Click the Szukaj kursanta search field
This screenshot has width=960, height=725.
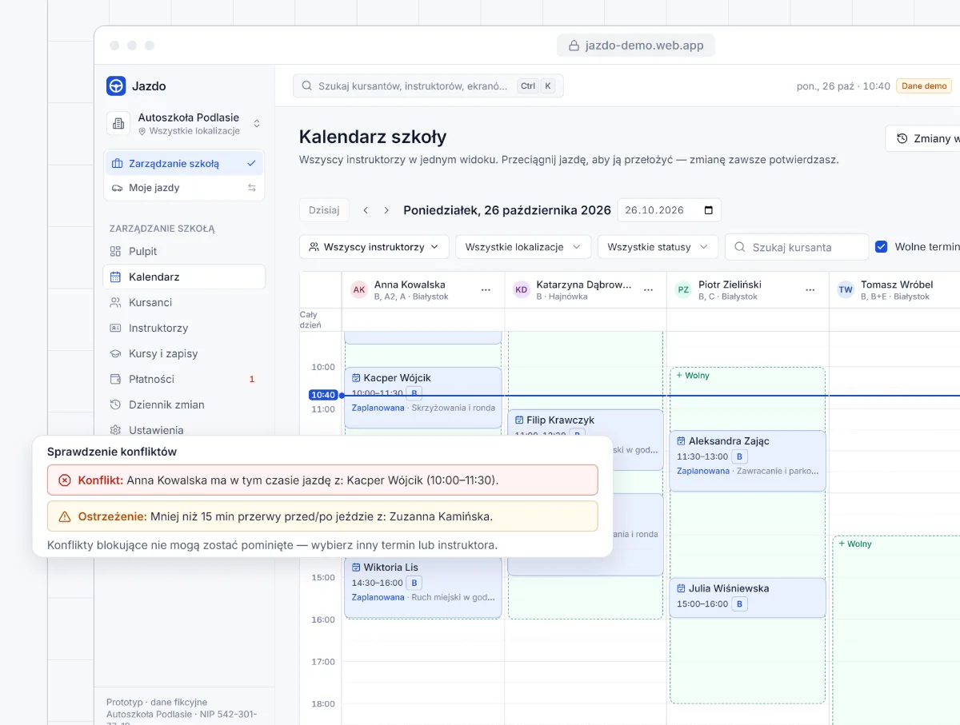pyautogui.click(x=797, y=247)
